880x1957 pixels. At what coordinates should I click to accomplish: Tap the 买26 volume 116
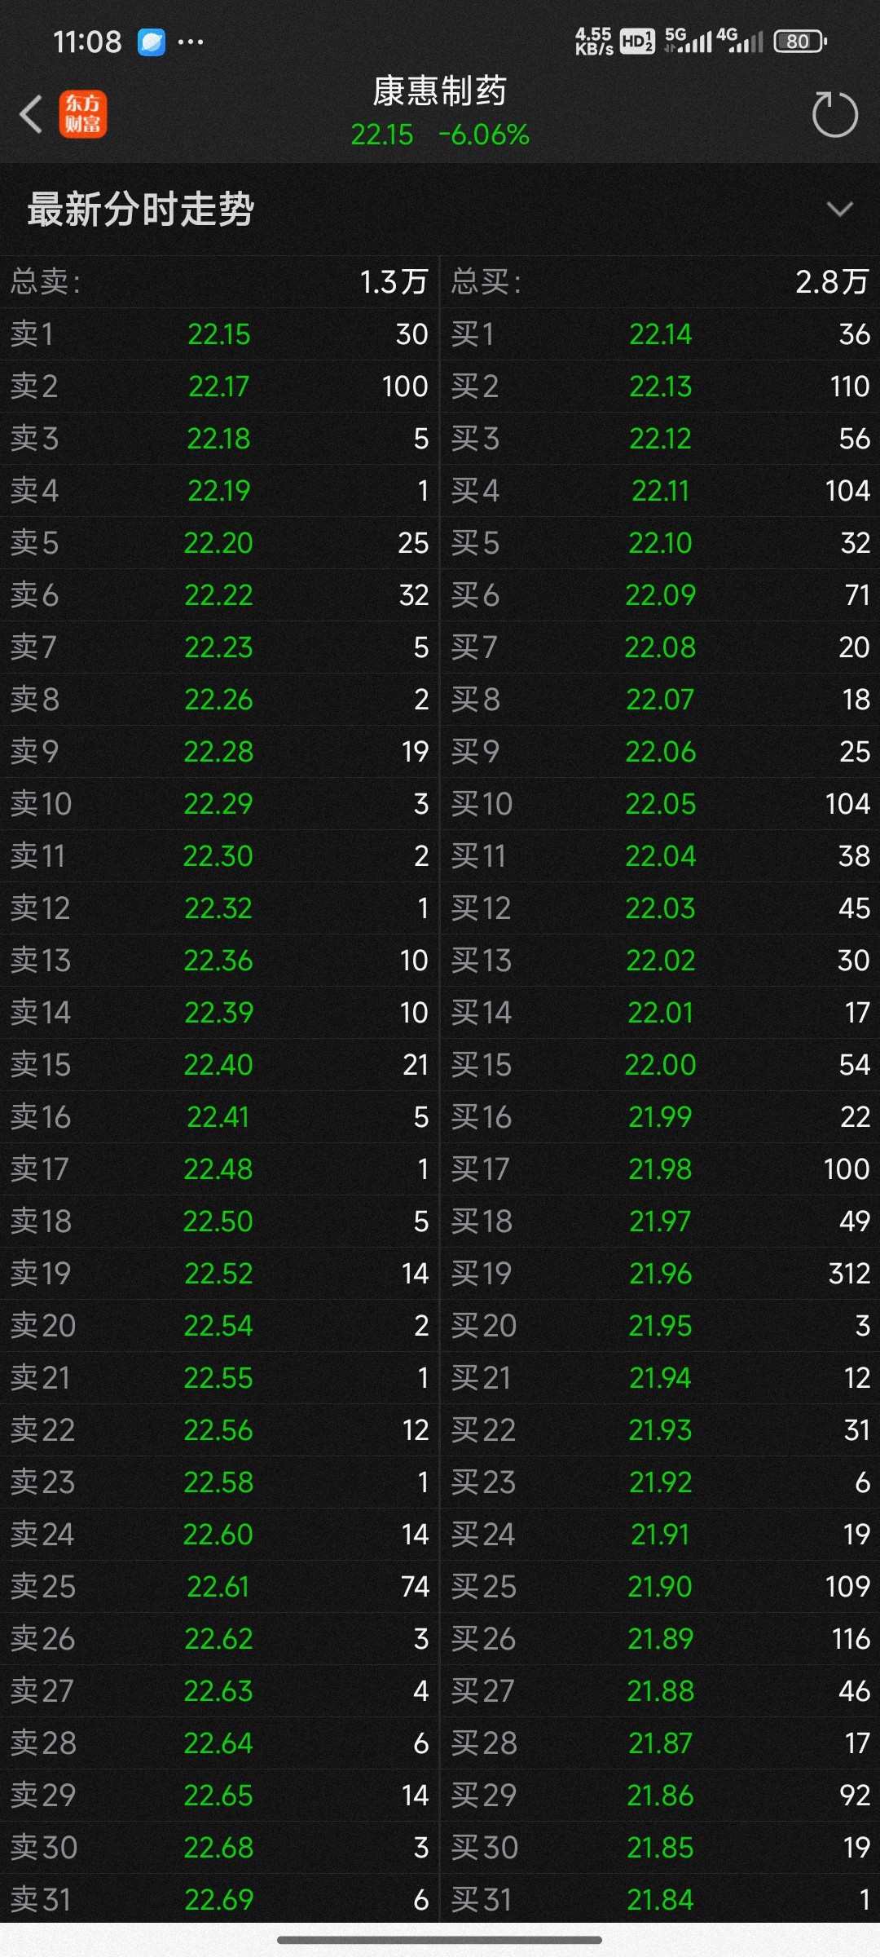tap(851, 1639)
